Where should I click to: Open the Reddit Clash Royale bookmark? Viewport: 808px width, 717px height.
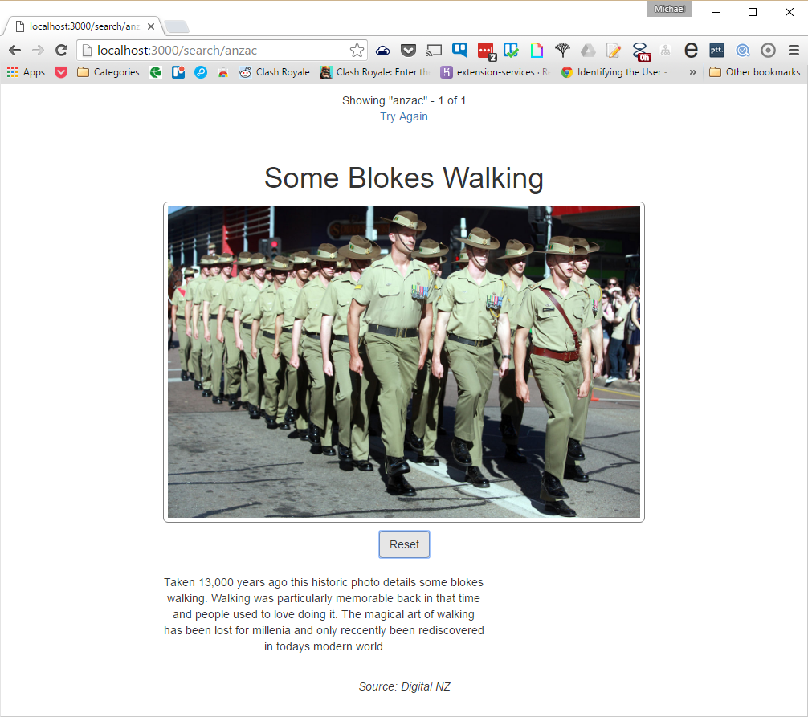tap(274, 72)
